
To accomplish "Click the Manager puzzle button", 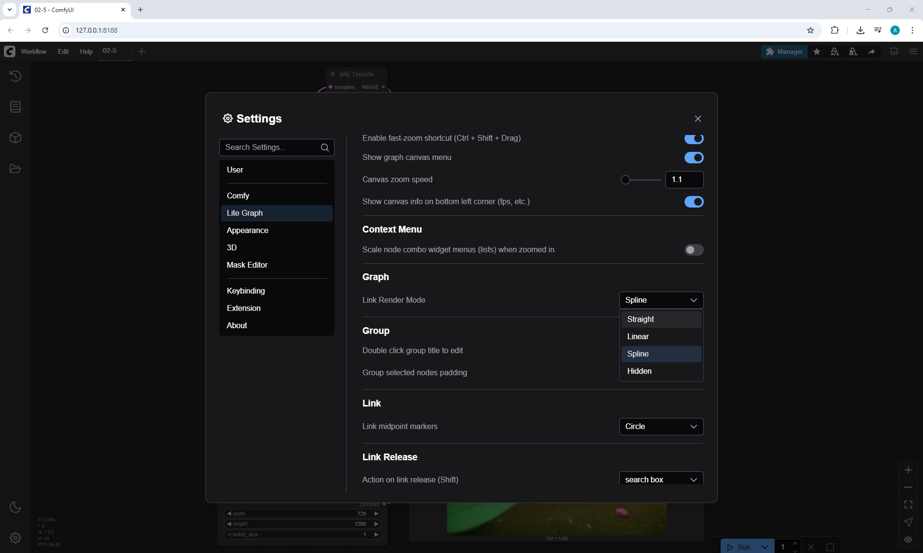I will pos(784,51).
